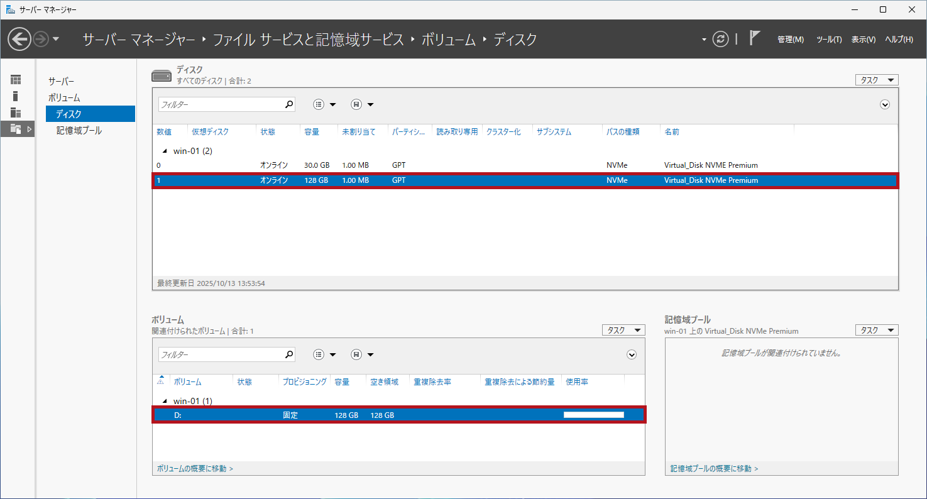The height and width of the screenshot is (499, 927).
Task: Open the ツール(T) menu
Action: pos(828,40)
